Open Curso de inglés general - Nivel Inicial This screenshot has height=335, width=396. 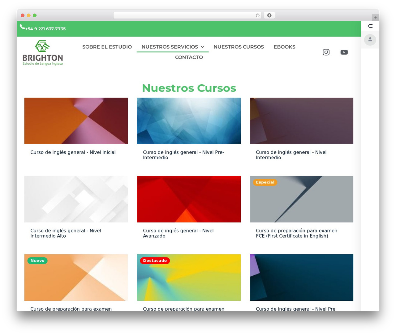pos(73,152)
